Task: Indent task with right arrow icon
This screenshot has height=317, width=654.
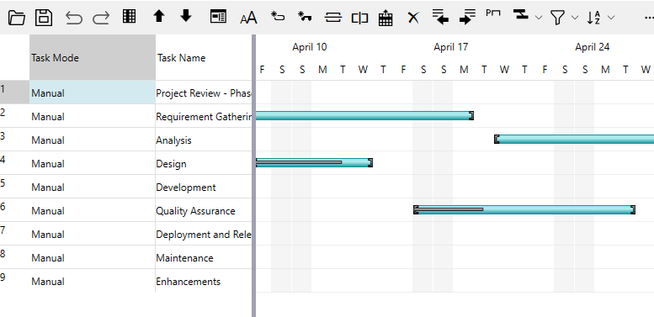Action: pyautogui.click(x=467, y=17)
